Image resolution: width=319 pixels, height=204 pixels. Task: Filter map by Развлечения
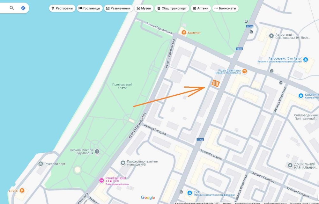(x=118, y=8)
